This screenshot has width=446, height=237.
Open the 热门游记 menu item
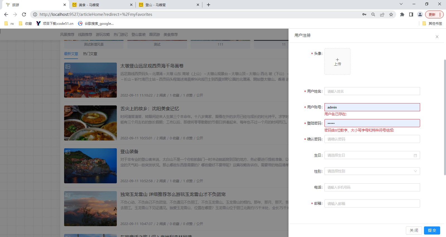tap(121, 34)
